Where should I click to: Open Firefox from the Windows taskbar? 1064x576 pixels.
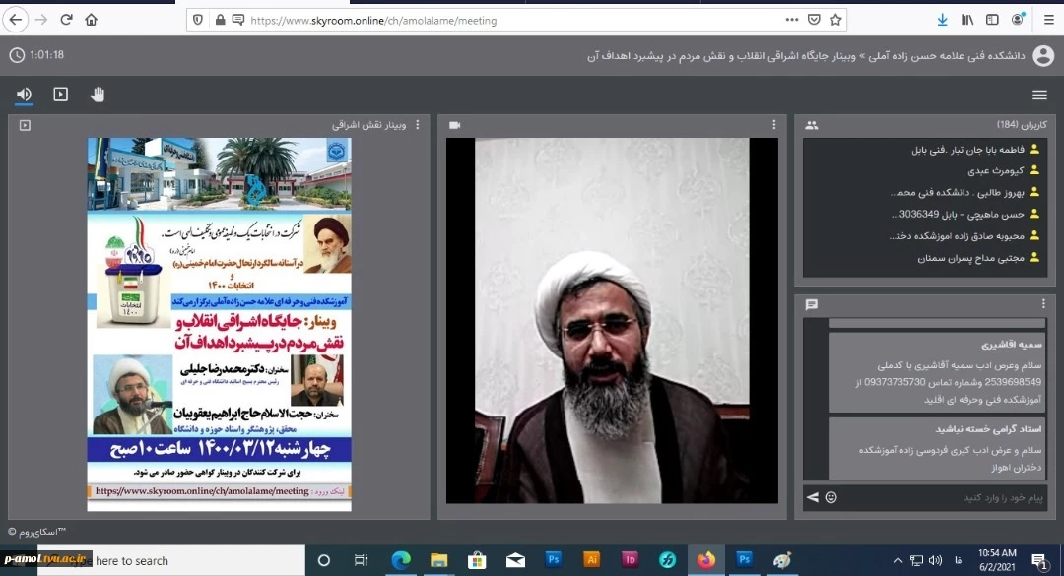click(706, 560)
